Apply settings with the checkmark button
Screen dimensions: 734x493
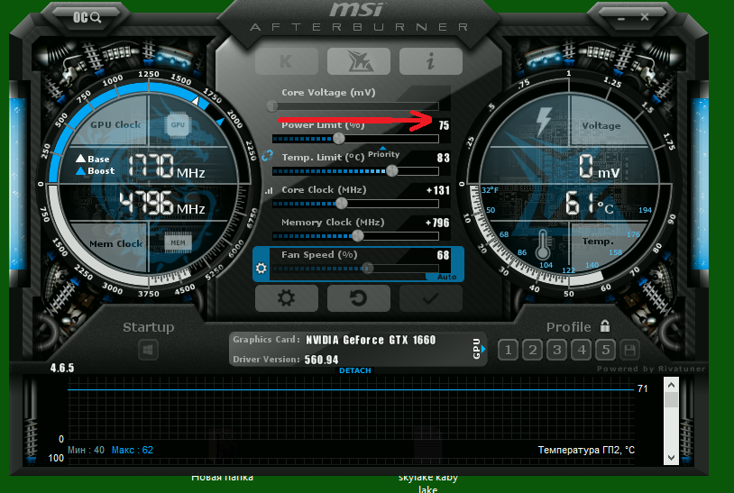pos(431,298)
